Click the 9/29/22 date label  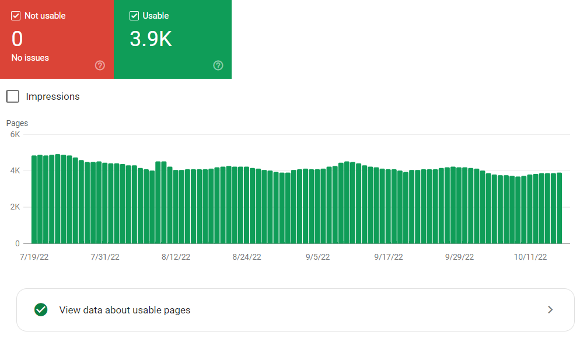[459, 257]
